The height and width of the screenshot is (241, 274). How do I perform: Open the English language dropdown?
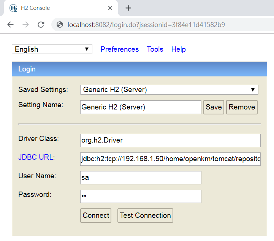pyautogui.click(x=52, y=49)
